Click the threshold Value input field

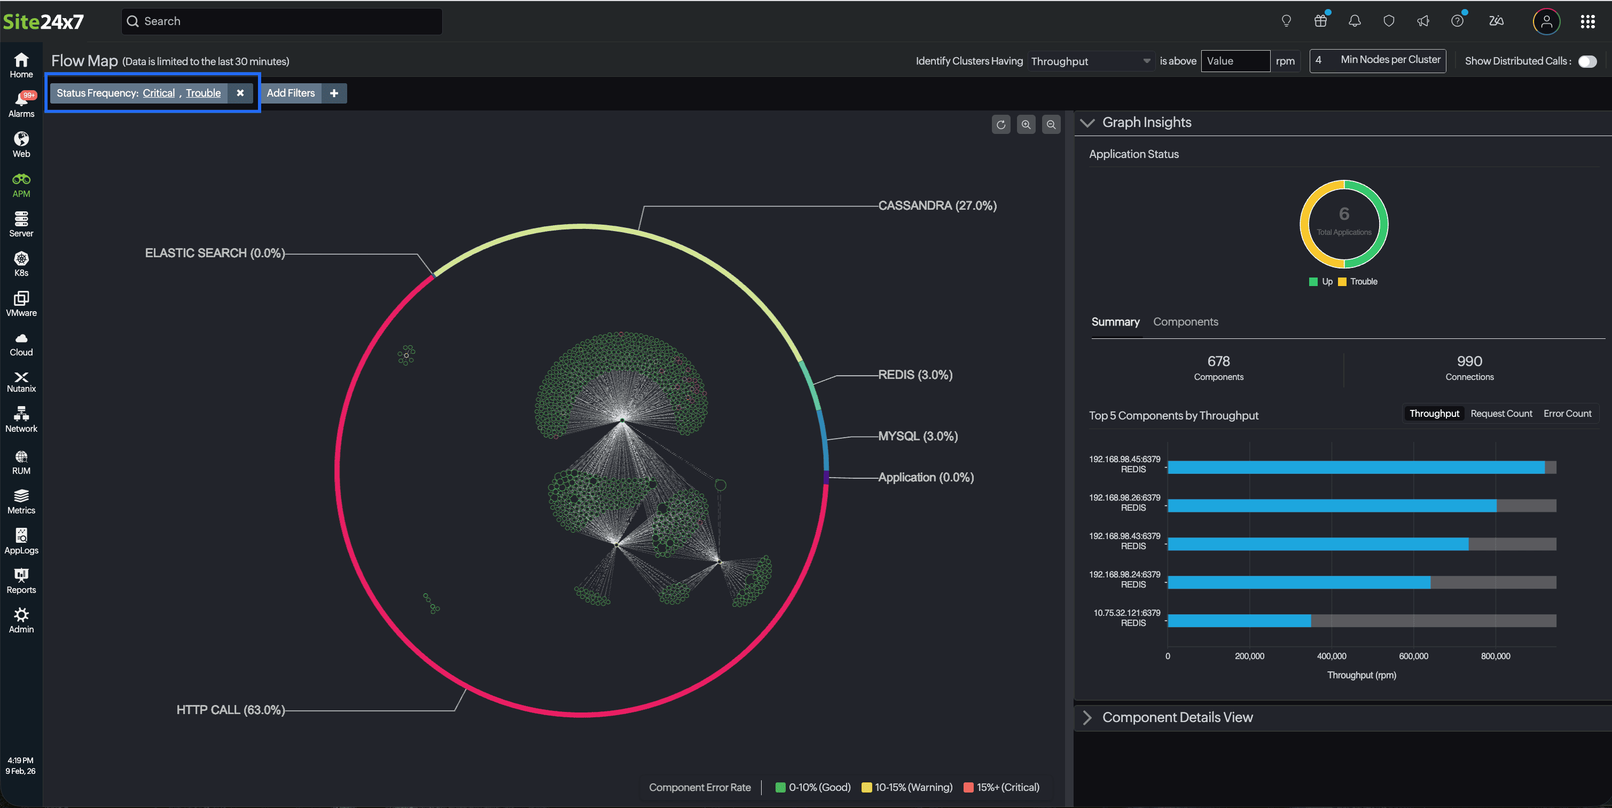pyautogui.click(x=1235, y=61)
